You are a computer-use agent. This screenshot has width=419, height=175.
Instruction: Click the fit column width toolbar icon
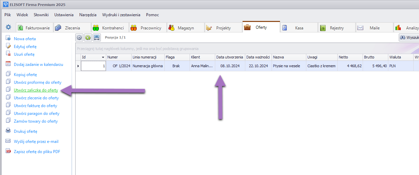pos(97,37)
